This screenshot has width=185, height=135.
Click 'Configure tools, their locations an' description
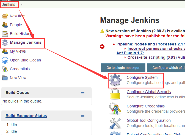[x=156, y=126]
